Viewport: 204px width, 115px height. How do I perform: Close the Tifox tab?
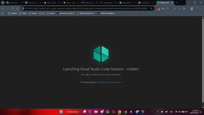click(59, 3)
